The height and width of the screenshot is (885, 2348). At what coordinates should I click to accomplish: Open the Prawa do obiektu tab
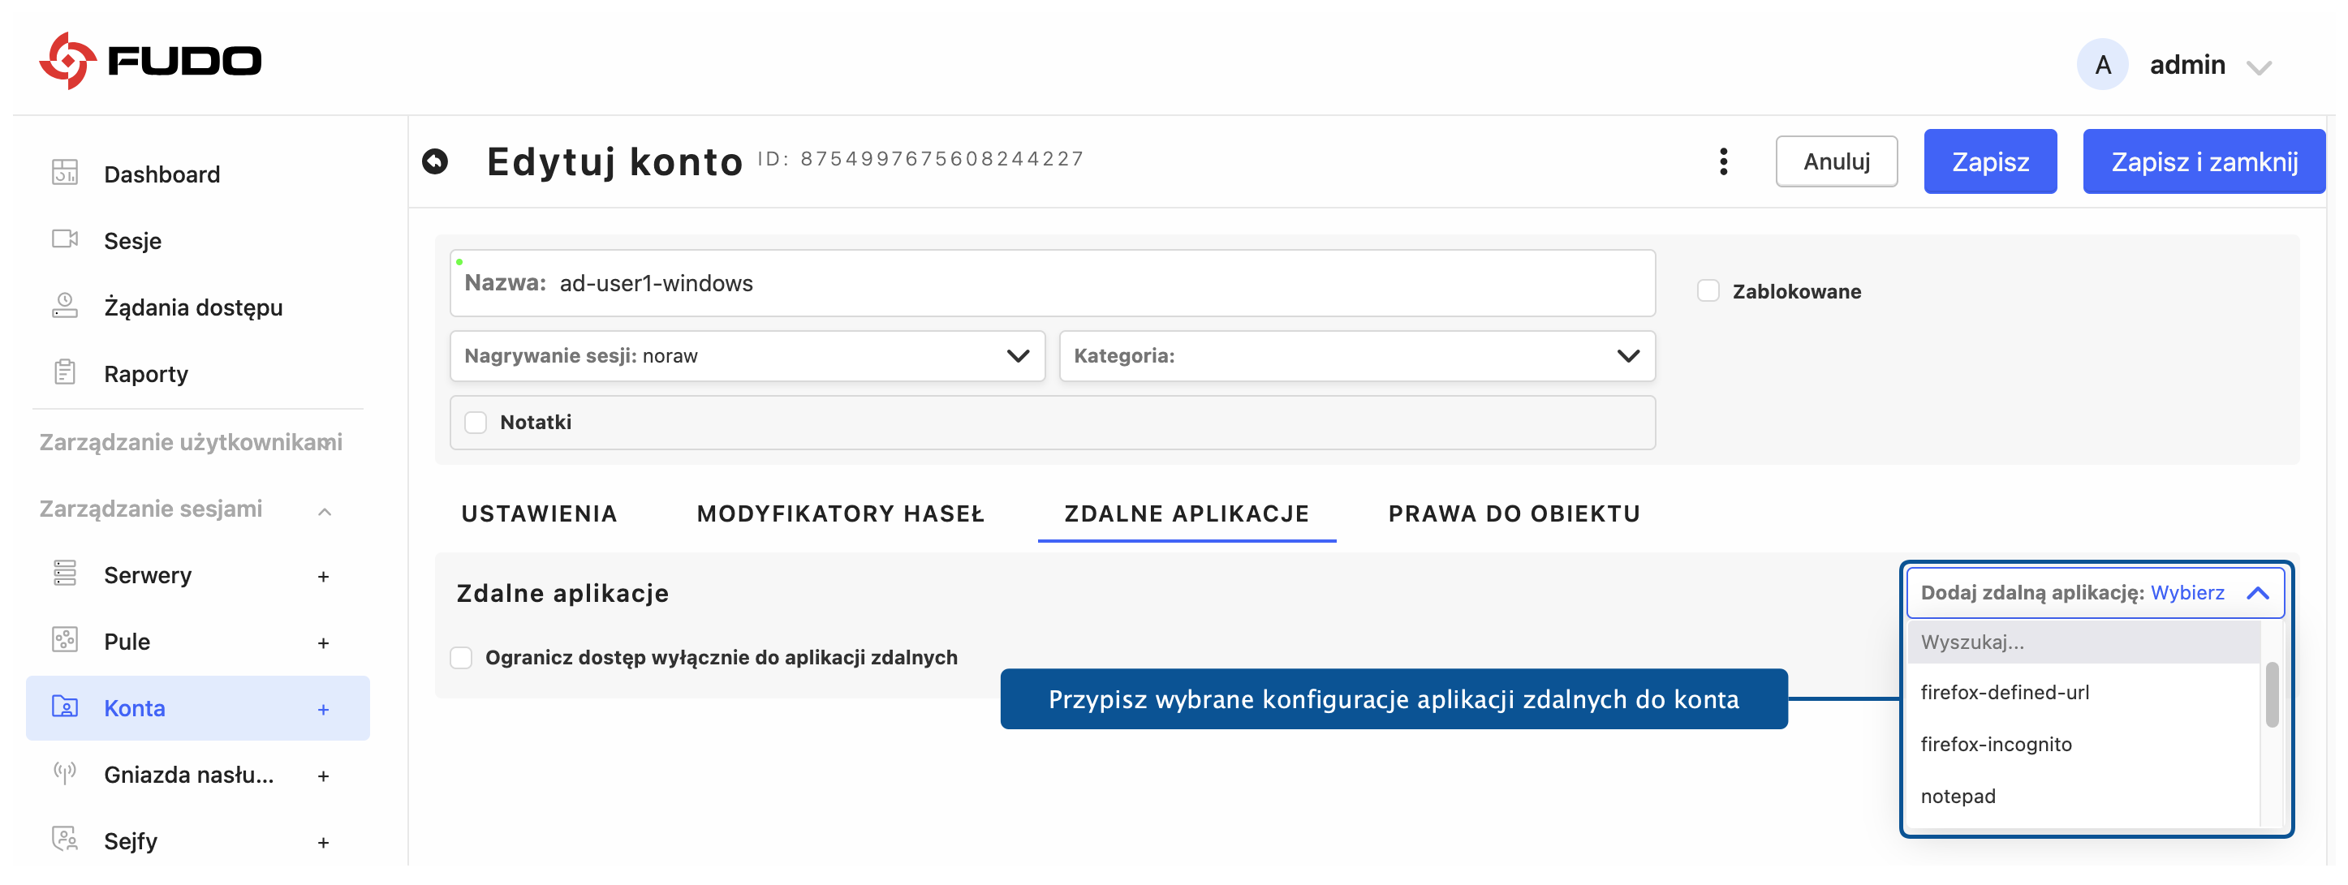click(x=1513, y=513)
